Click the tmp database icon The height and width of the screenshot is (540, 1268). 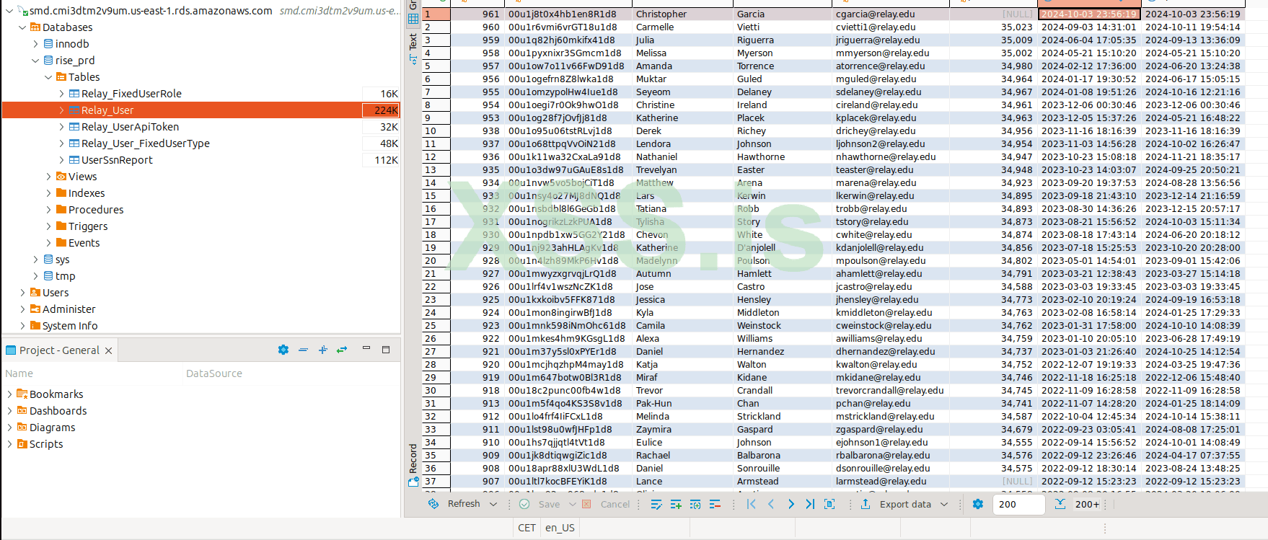(48, 276)
